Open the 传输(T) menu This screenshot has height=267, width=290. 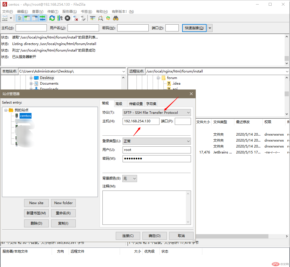pyautogui.click(x=52, y=11)
